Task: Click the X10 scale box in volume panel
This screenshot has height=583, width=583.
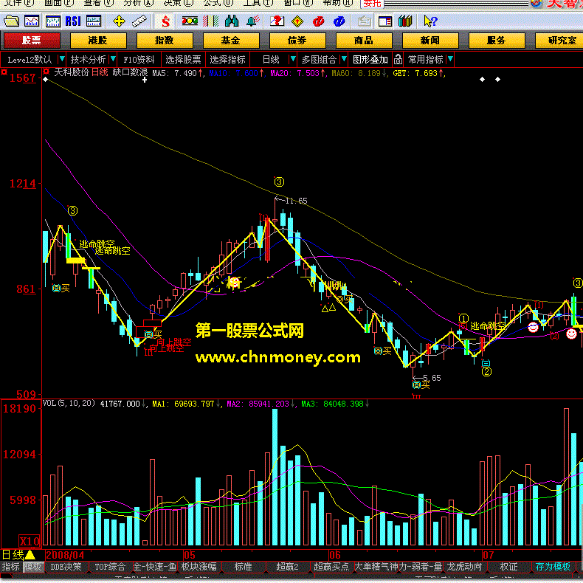Action: coord(30,542)
